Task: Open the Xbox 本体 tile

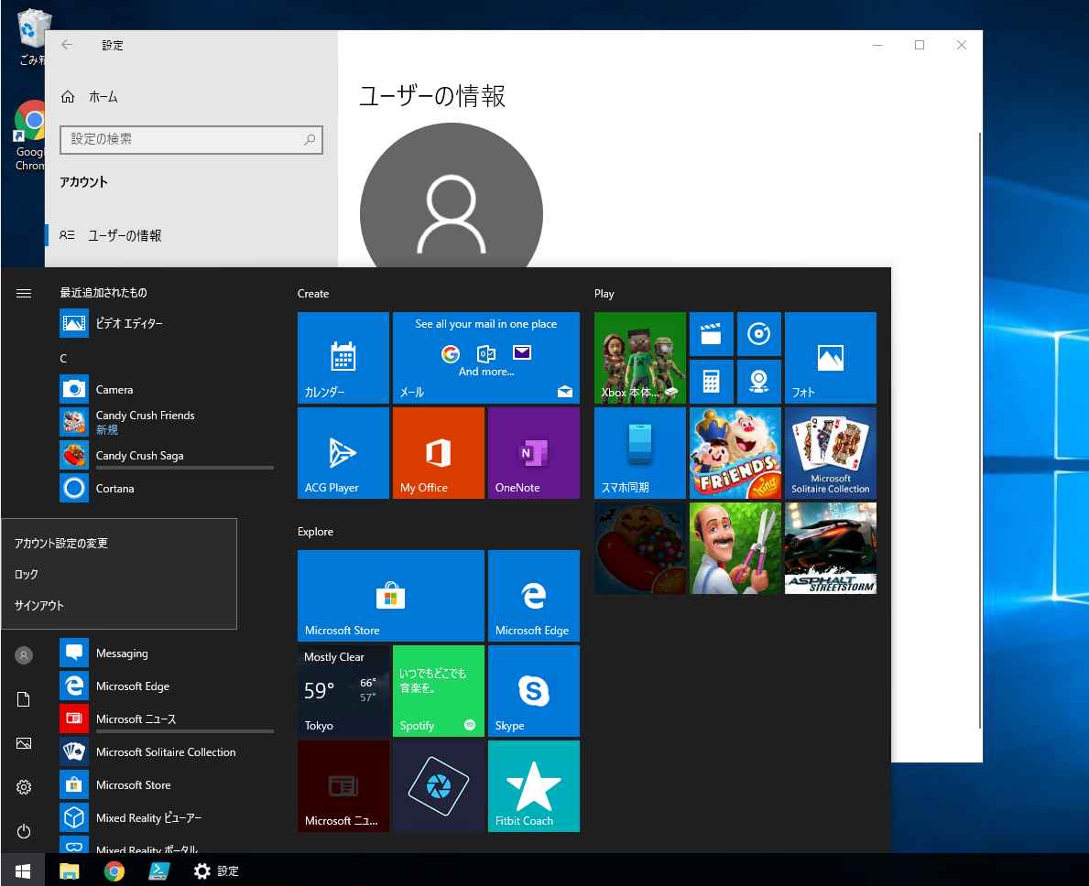Action: click(639, 358)
